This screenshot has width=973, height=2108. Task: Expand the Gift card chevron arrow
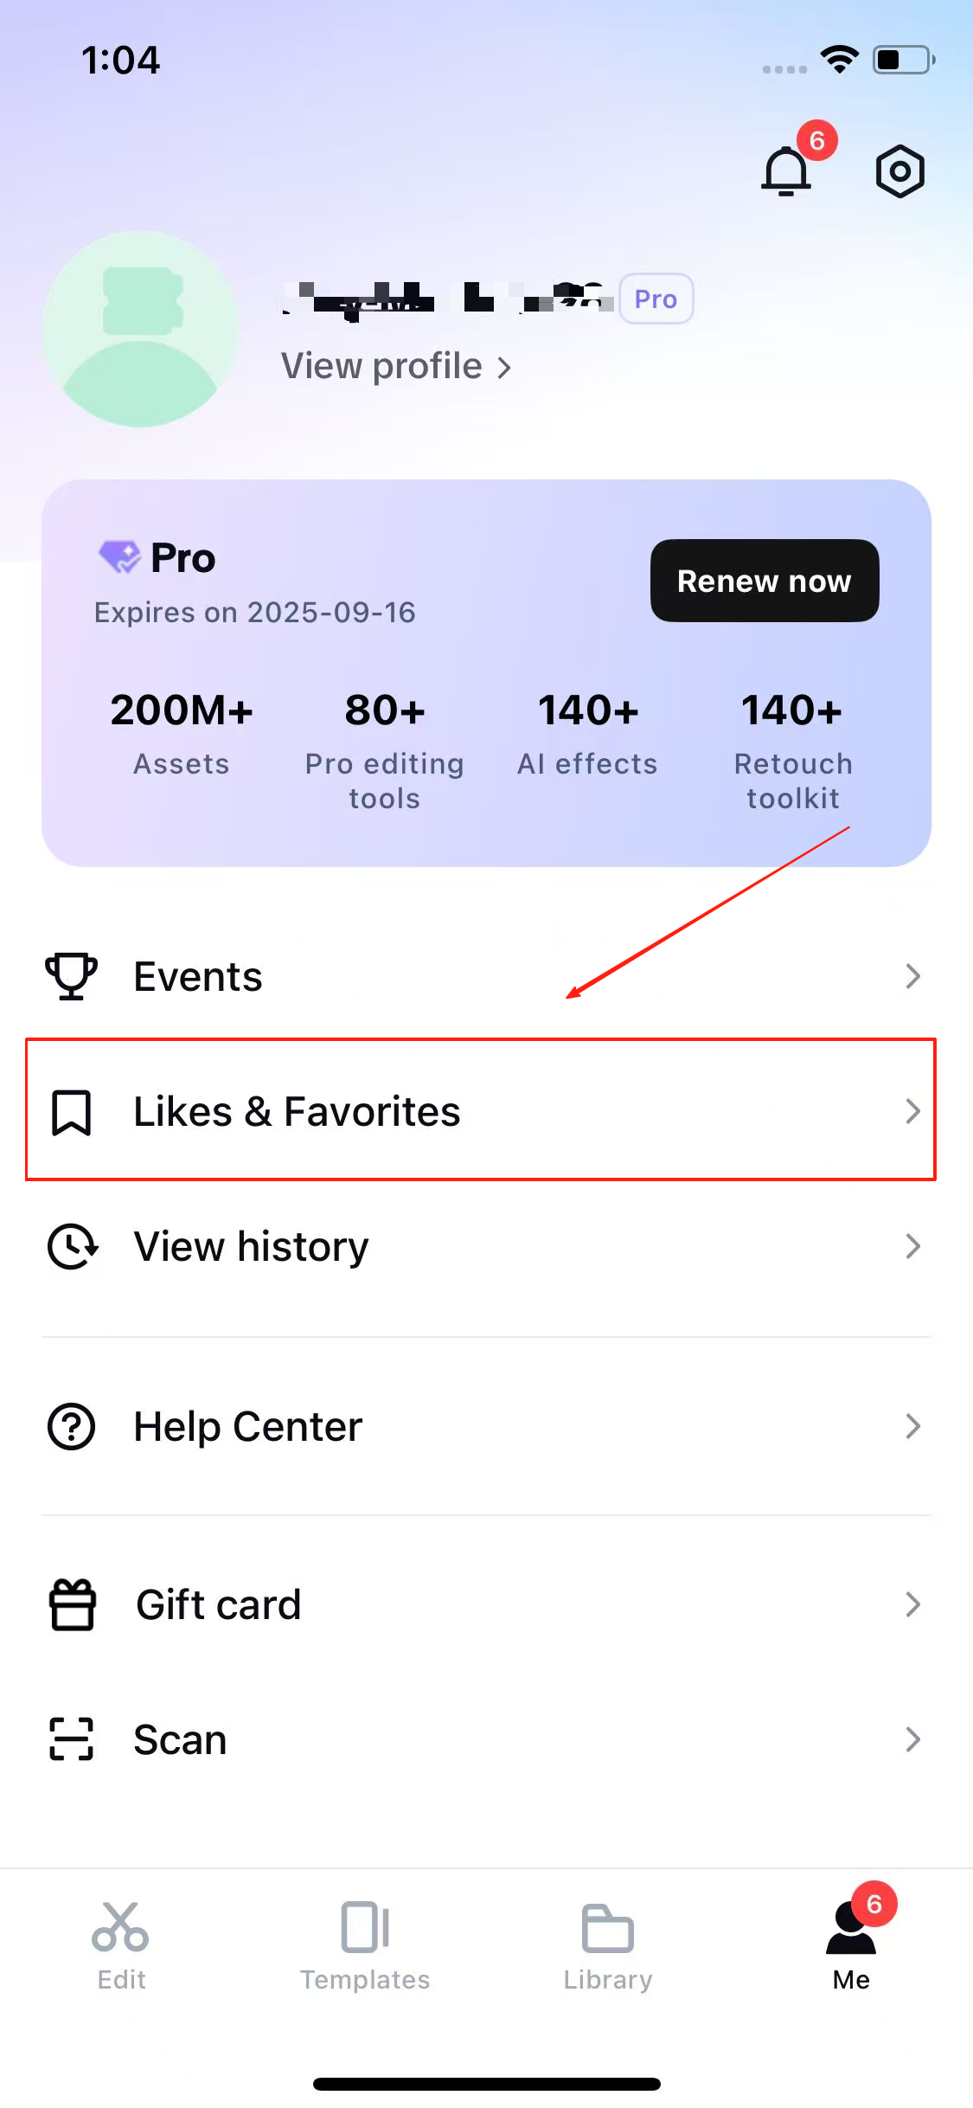pyautogui.click(x=912, y=1604)
